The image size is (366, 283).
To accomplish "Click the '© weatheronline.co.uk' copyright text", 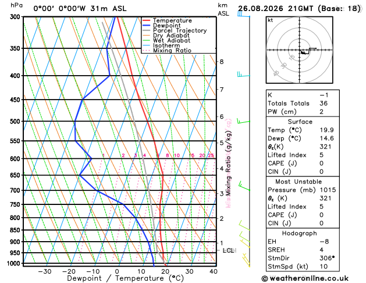I will pyautogui.click(x=305, y=278).
